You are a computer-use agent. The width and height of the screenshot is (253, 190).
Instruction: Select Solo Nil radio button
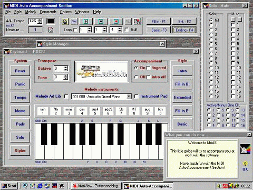[x=211, y=20]
